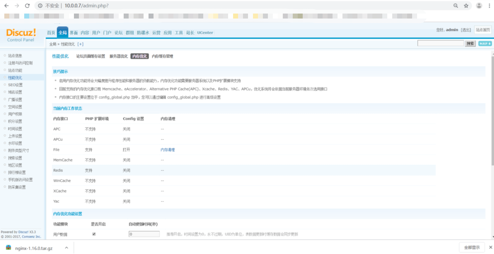Viewport: 494px width, 254px height.
Task: Click the 用户数据 auto-update time field
Action: pyautogui.click(x=144, y=234)
